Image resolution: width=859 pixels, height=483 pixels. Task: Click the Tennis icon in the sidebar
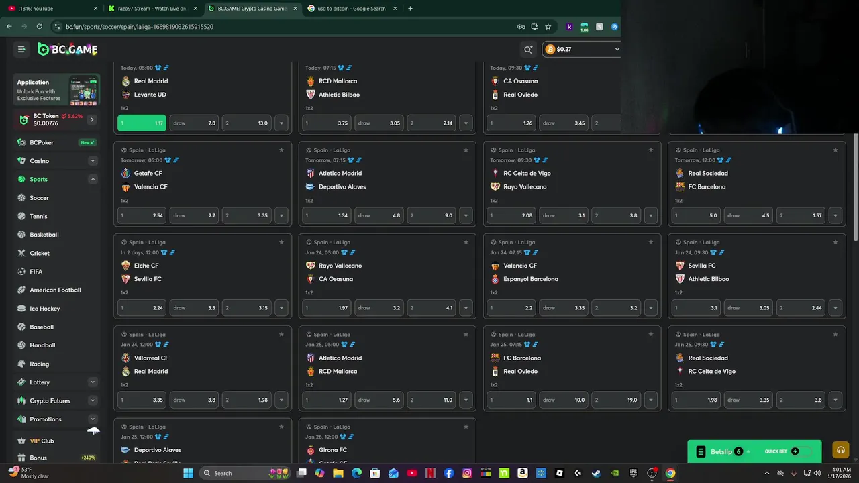[21, 216]
